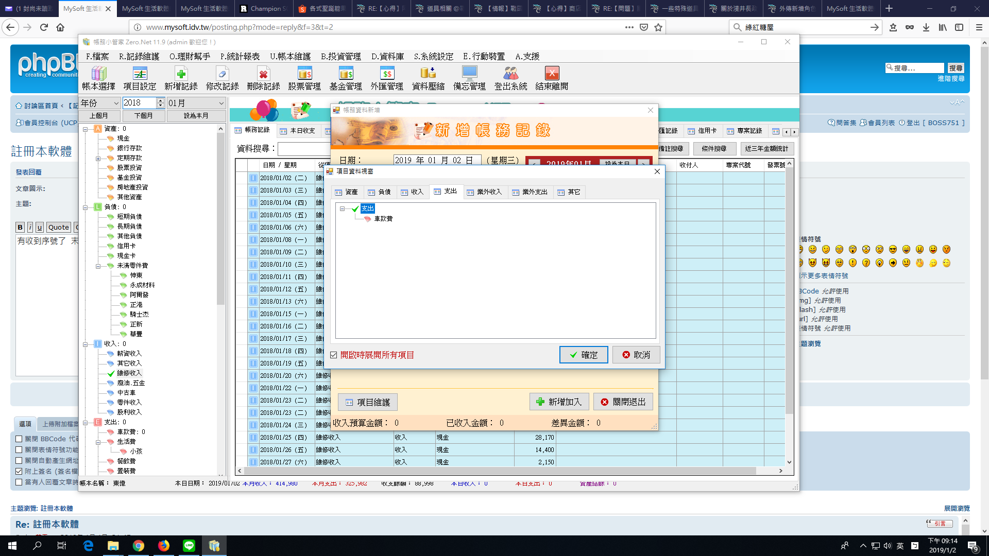This screenshot has height=556, width=989.
Task: Open Edge from the taskbar
Action: coord(88,546)
